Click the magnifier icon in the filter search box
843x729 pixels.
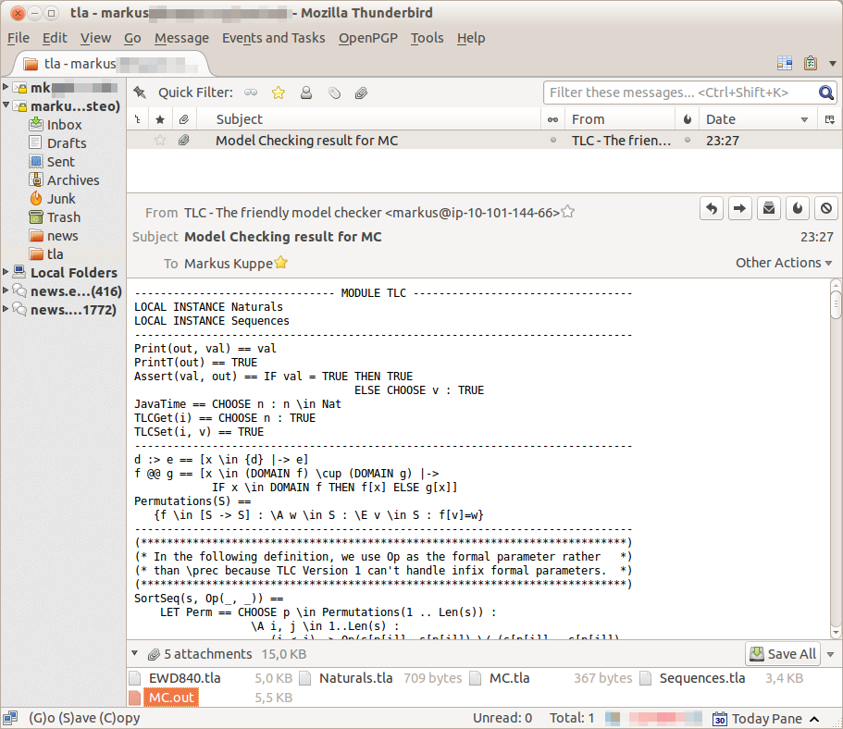click(826, 93)
